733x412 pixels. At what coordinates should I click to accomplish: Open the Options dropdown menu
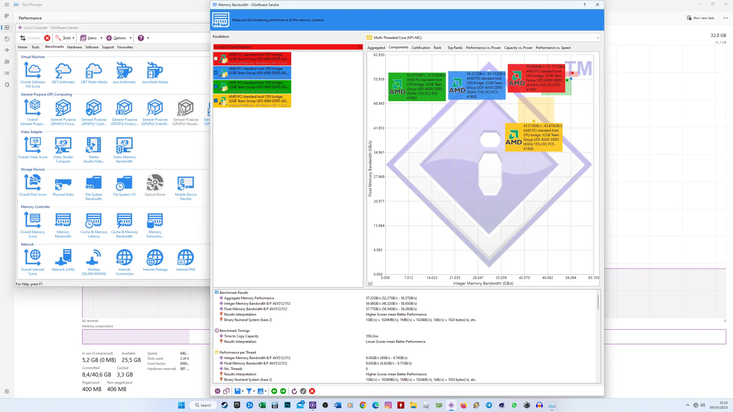point(119,38)
